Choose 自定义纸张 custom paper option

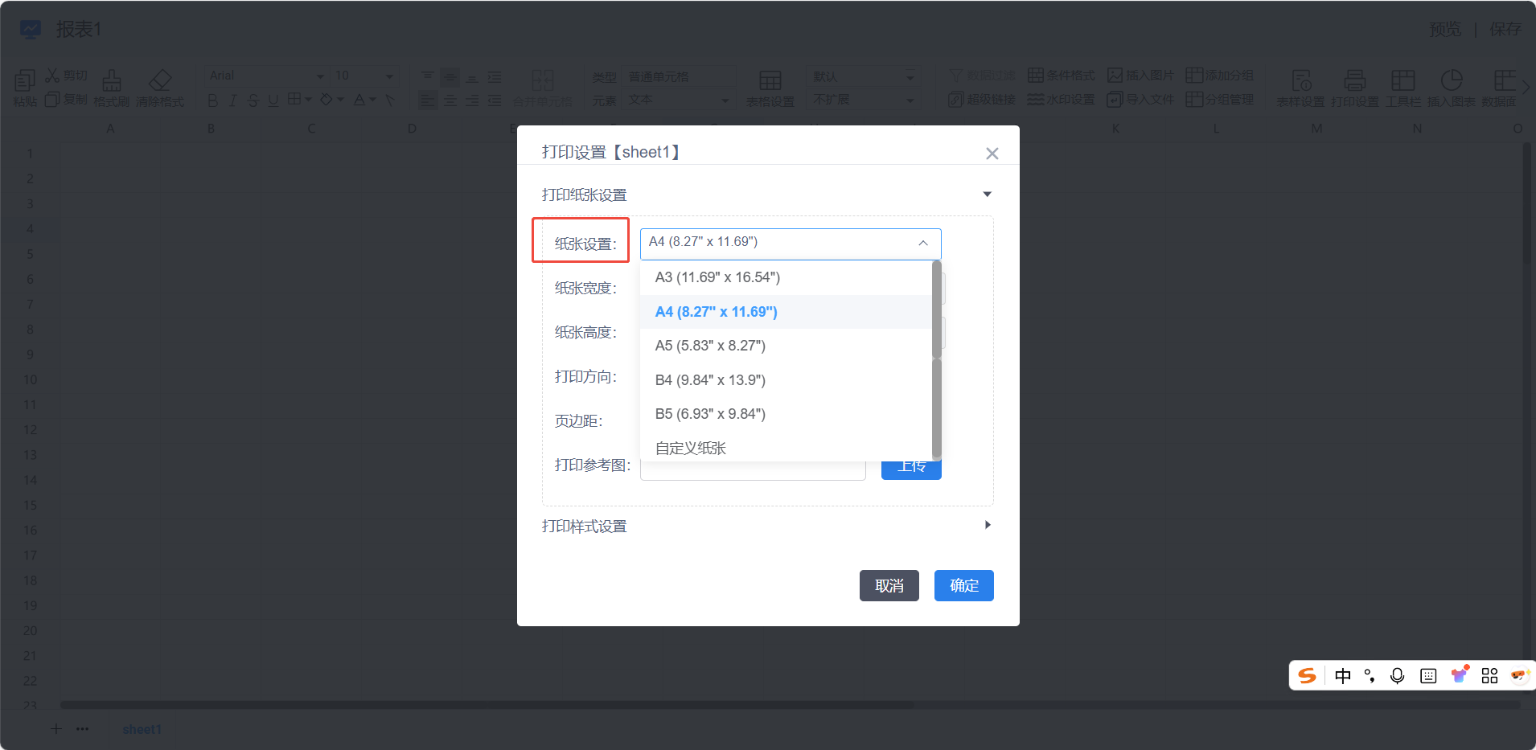691,449
